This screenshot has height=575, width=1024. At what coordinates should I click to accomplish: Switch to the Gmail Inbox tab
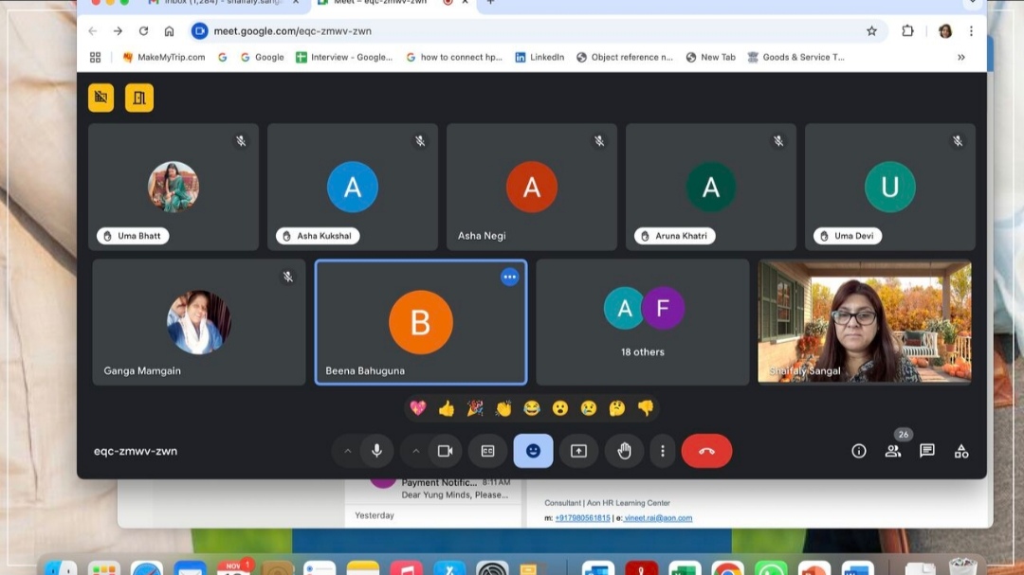[x=224, y=3]
